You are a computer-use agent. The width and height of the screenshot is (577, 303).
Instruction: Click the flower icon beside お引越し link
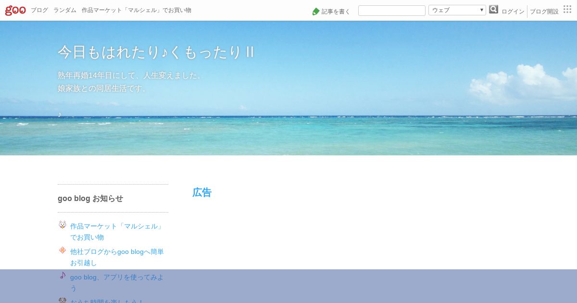tap(63, 250)
